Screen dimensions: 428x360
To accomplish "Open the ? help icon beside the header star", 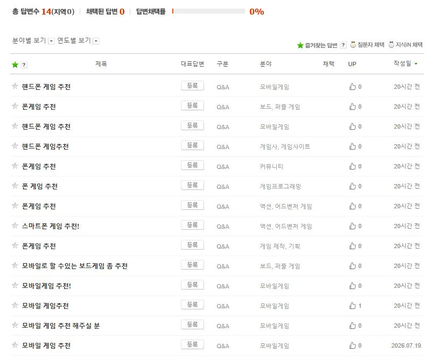I will [x=24, y=65].
